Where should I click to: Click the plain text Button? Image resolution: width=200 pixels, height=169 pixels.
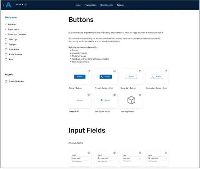(x=80, y=100)
